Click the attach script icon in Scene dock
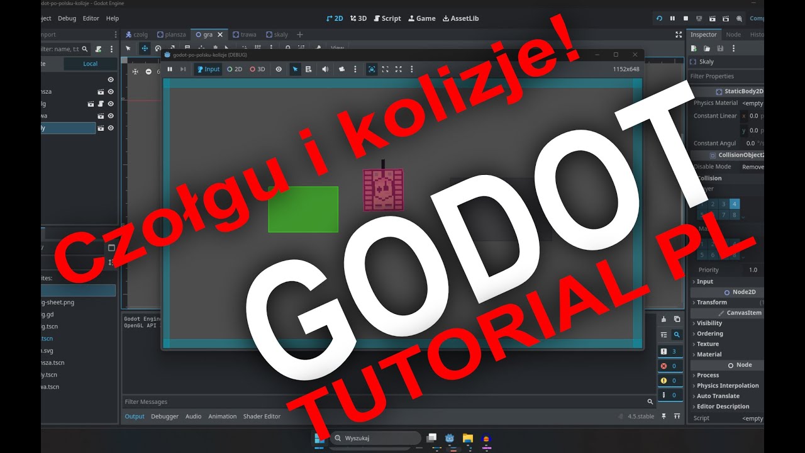The height and width of the screenshot is (453, 805). point(98,49)
